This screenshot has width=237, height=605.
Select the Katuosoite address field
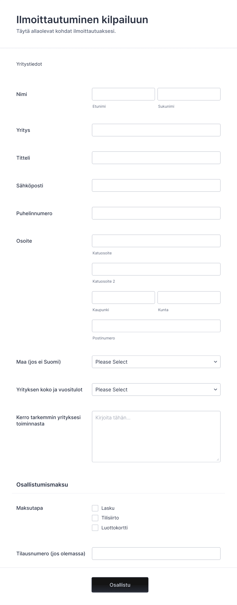click(x=156, y=241)
